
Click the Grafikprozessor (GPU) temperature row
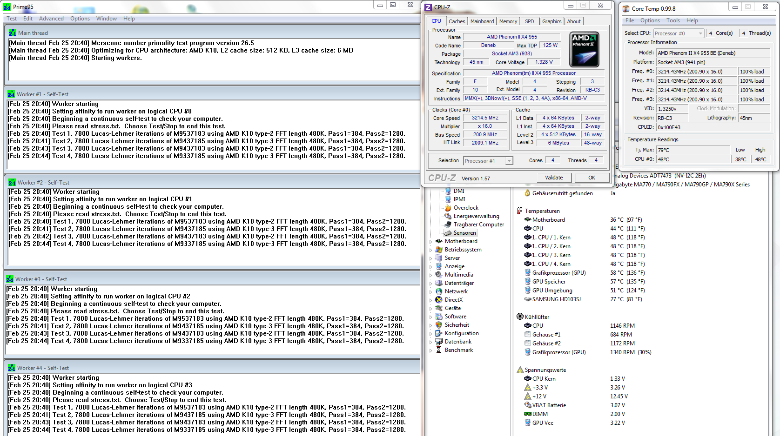pos(585,273)
